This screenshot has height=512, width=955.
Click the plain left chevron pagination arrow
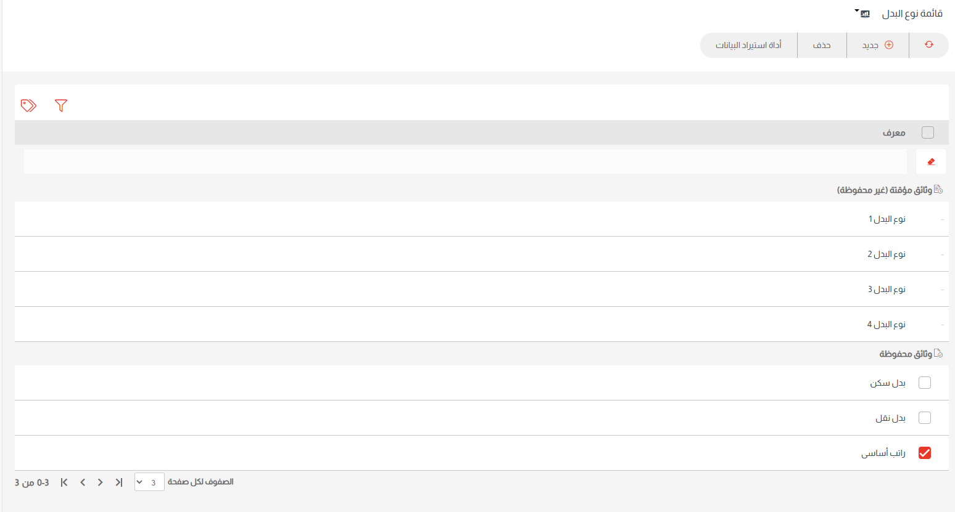(83, 482)
